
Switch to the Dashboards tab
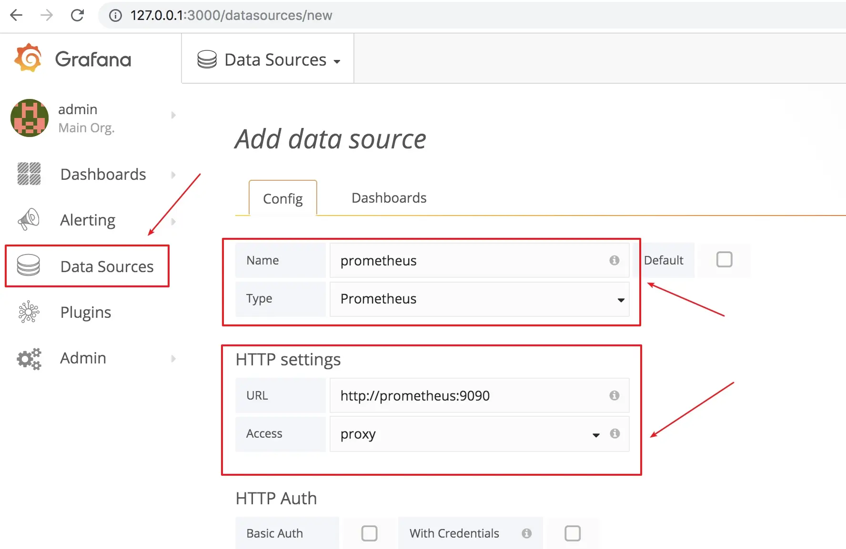pos(389,198)
